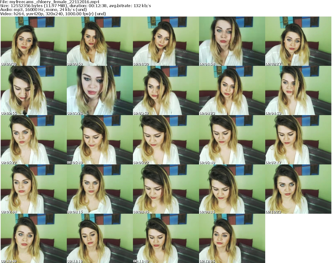Screen dimensions: 332x263
Task: Select the thumbnail stamped 00:05:49
Action: [x=100, y=140]
